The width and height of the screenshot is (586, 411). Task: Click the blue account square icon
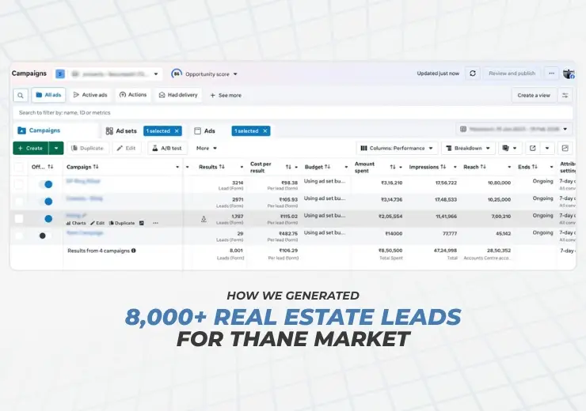point(60,74)
